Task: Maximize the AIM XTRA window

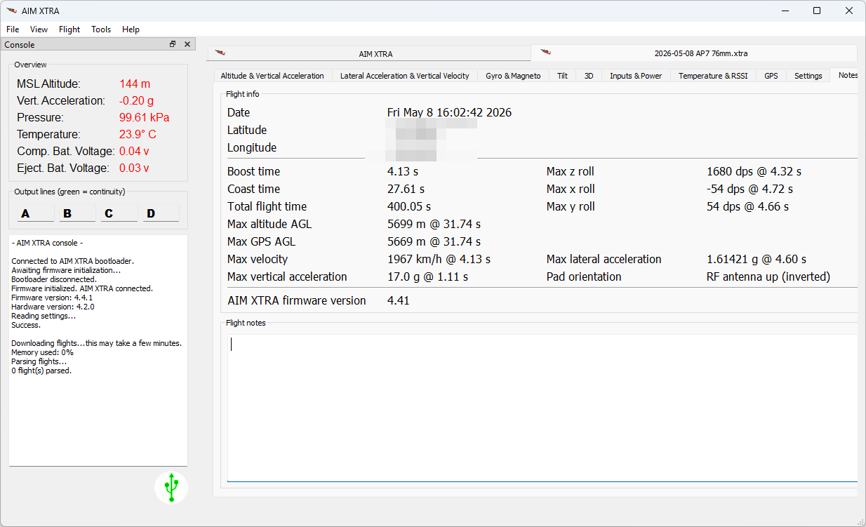Action: click(817, 11)
